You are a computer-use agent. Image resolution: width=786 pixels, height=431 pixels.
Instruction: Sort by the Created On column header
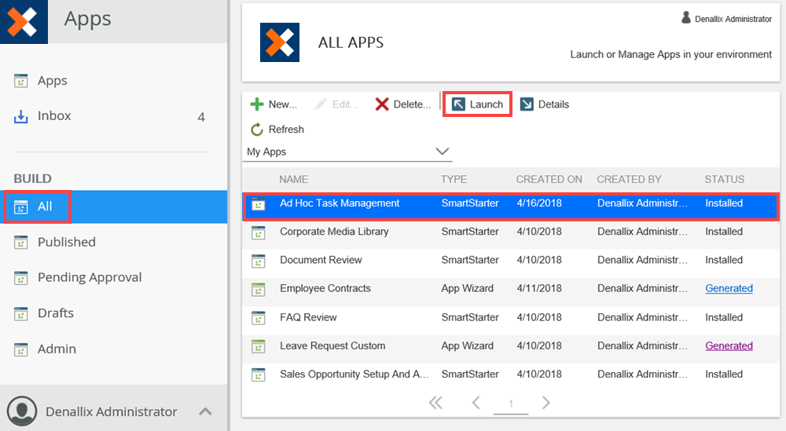coord(549,179)
